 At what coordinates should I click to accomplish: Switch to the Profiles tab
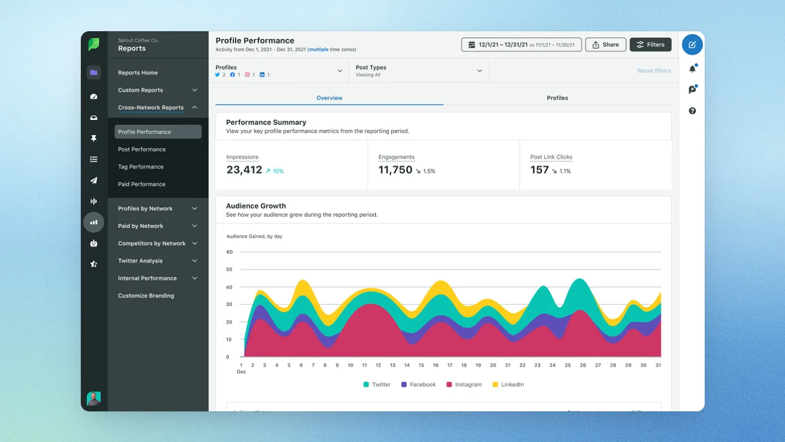pos(557,98)
